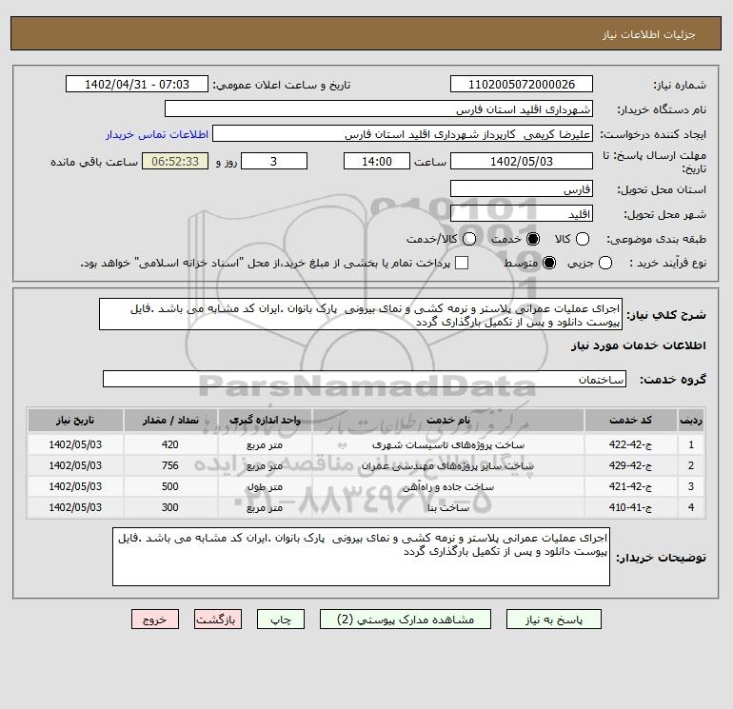
Task: Click متر طول unit cell
Action: click(265, 487)
